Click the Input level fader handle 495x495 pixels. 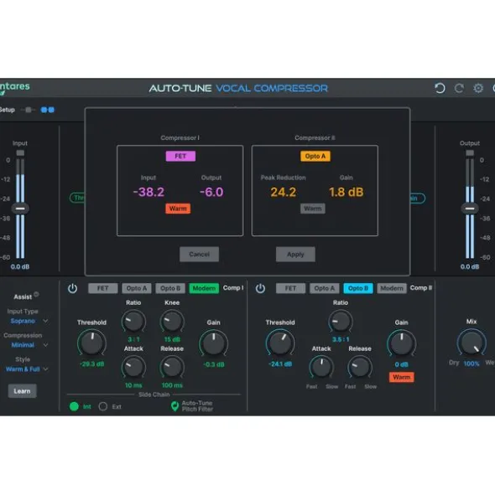(x=20, y=209)
